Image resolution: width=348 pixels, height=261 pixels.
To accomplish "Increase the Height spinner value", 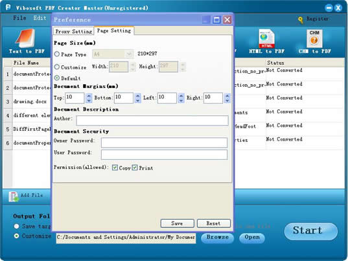I will (183, 65).
